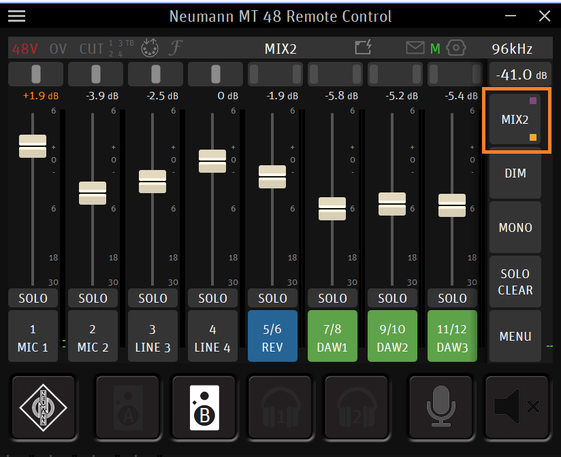Click the +1.9 dB gain value
The width and height of the screenshot is (561, 457).
coord(40,96)
